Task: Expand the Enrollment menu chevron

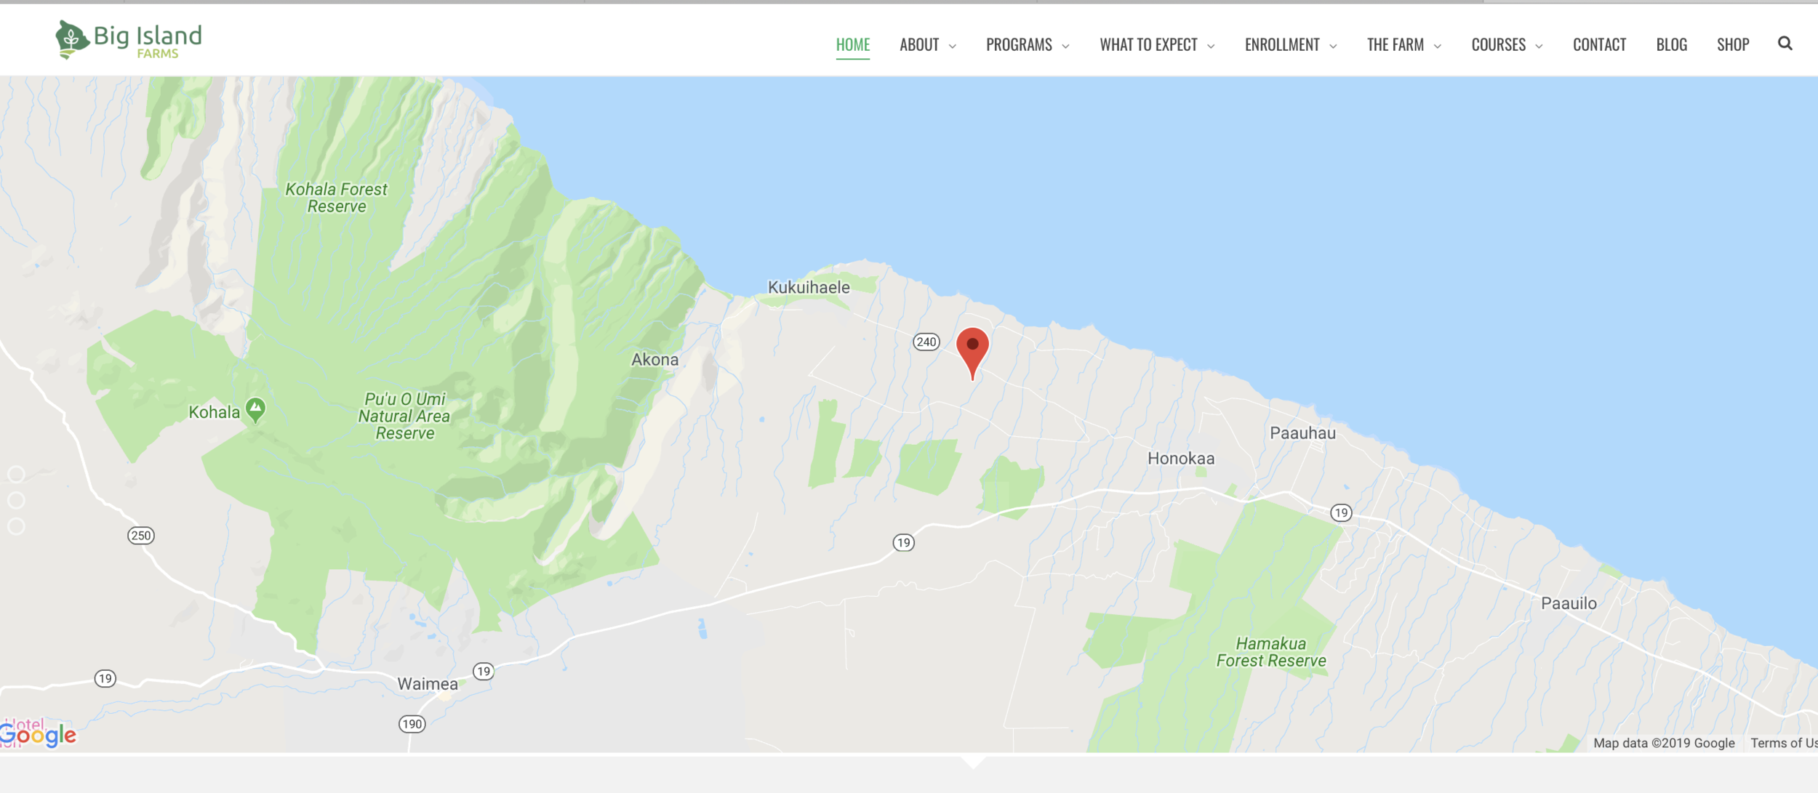Action: coord(1333,46)
